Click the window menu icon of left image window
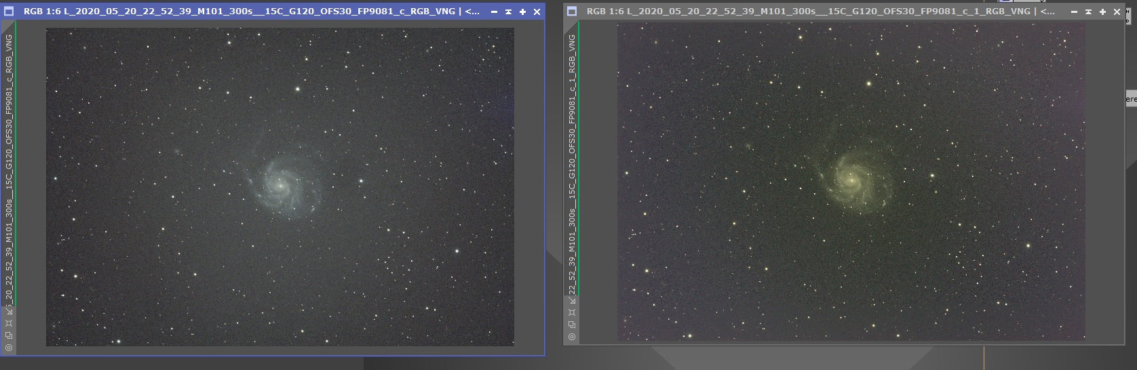This screenshot has width=1137, height=370. [9, 12]
